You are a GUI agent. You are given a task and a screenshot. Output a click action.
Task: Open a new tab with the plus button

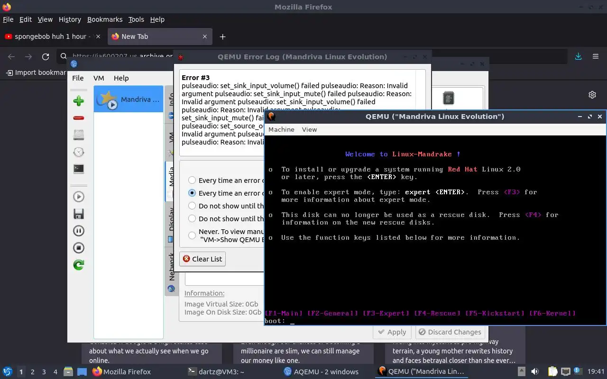222,36
